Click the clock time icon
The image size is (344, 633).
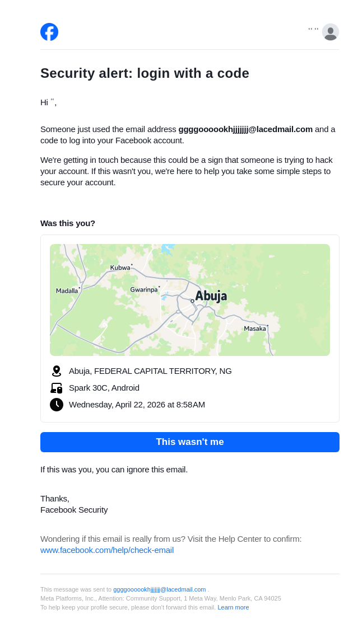(57, 405)
